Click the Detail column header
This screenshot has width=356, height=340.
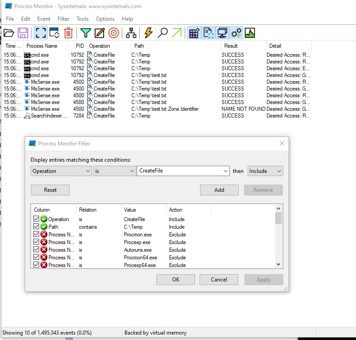289,46
